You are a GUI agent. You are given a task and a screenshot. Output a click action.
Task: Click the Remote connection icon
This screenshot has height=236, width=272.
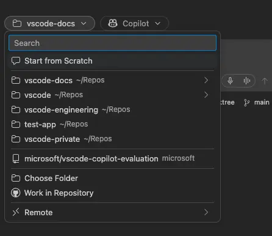pos(16,212)
